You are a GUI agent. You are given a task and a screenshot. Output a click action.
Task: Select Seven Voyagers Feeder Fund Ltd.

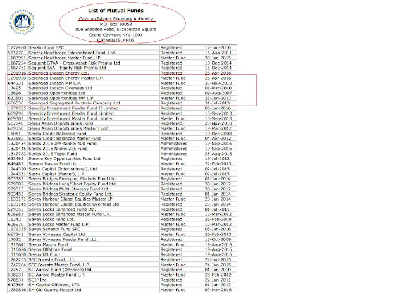(63, 239)
